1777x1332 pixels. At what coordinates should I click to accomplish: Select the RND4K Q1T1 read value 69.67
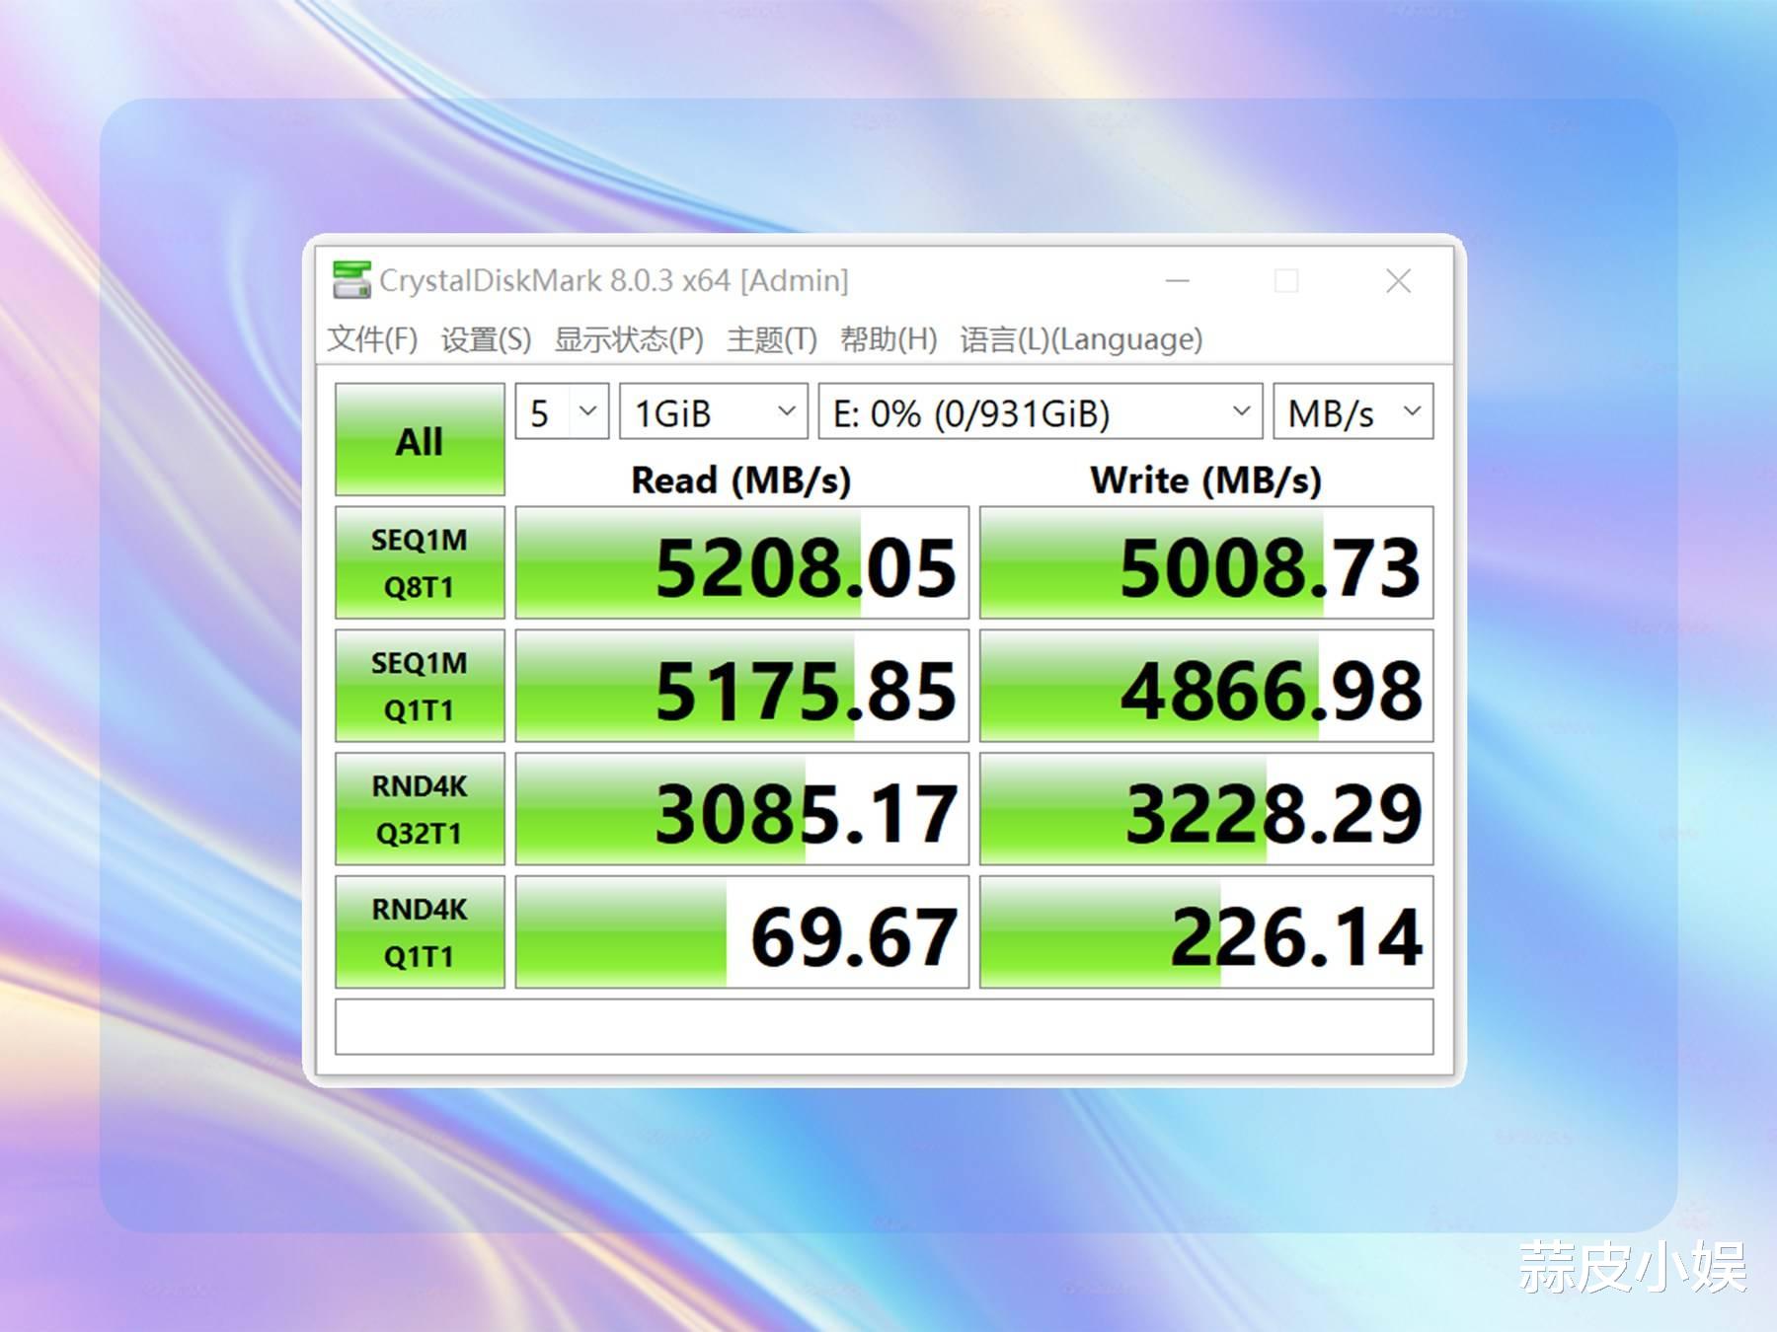click(x=742, y=932)
